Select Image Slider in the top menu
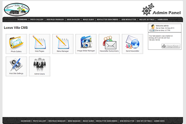The width and height of the screenshot is (186, 124). click(88, 19)
